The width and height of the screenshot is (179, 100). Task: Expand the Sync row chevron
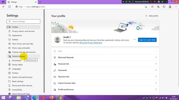156,51
